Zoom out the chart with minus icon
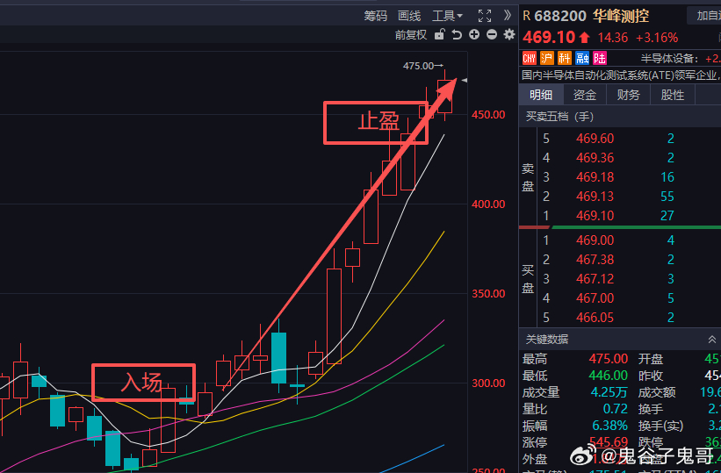The height and width of the screenshot is (473, 721). pos(492,34)
